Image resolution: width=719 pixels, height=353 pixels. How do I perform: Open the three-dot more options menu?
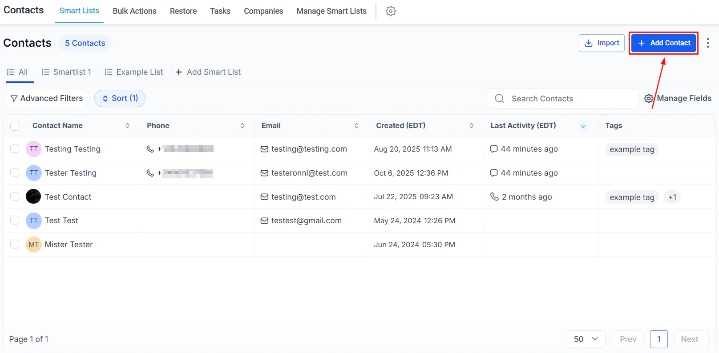tap(708, 43)
